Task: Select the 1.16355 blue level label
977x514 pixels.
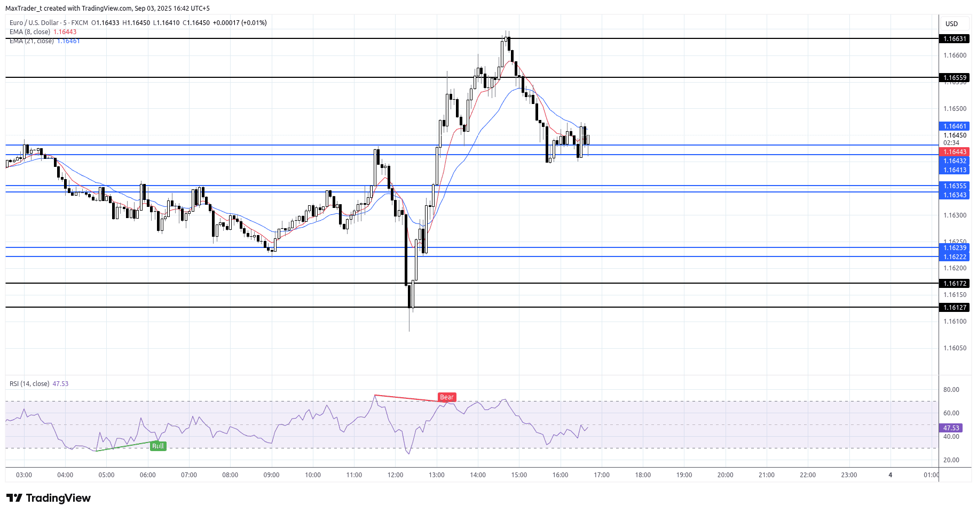Action: (954, 186)
